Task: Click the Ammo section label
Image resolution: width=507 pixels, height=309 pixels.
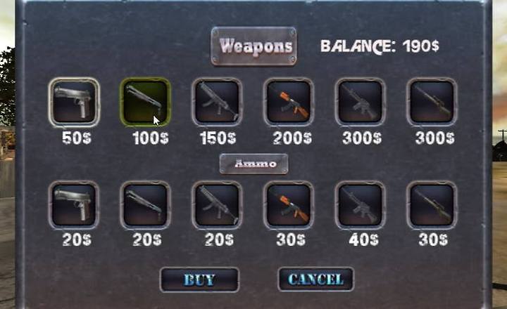Action: (x=254, y=164)
